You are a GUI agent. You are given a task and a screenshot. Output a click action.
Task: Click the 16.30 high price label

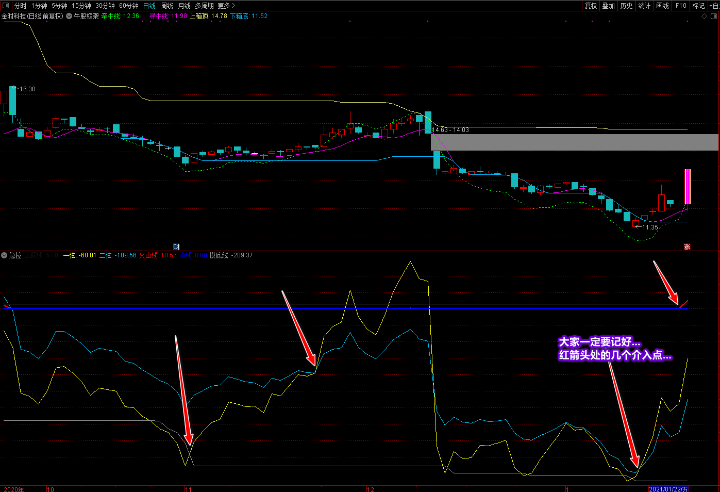coord(27,89)
